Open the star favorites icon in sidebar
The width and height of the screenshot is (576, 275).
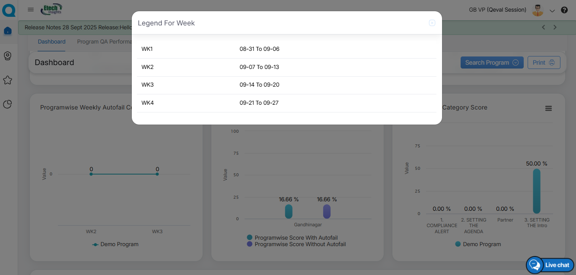coord(7,80)
